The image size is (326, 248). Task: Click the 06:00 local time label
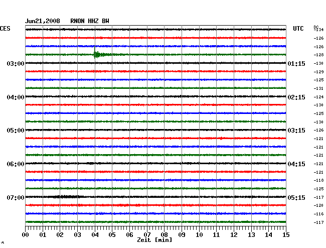(16, 164)
